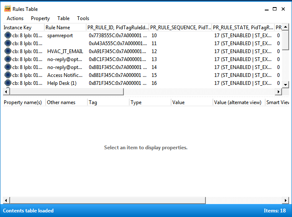Click the Value (alternate view) column header

pyautogui.click(x=239, y=102)
